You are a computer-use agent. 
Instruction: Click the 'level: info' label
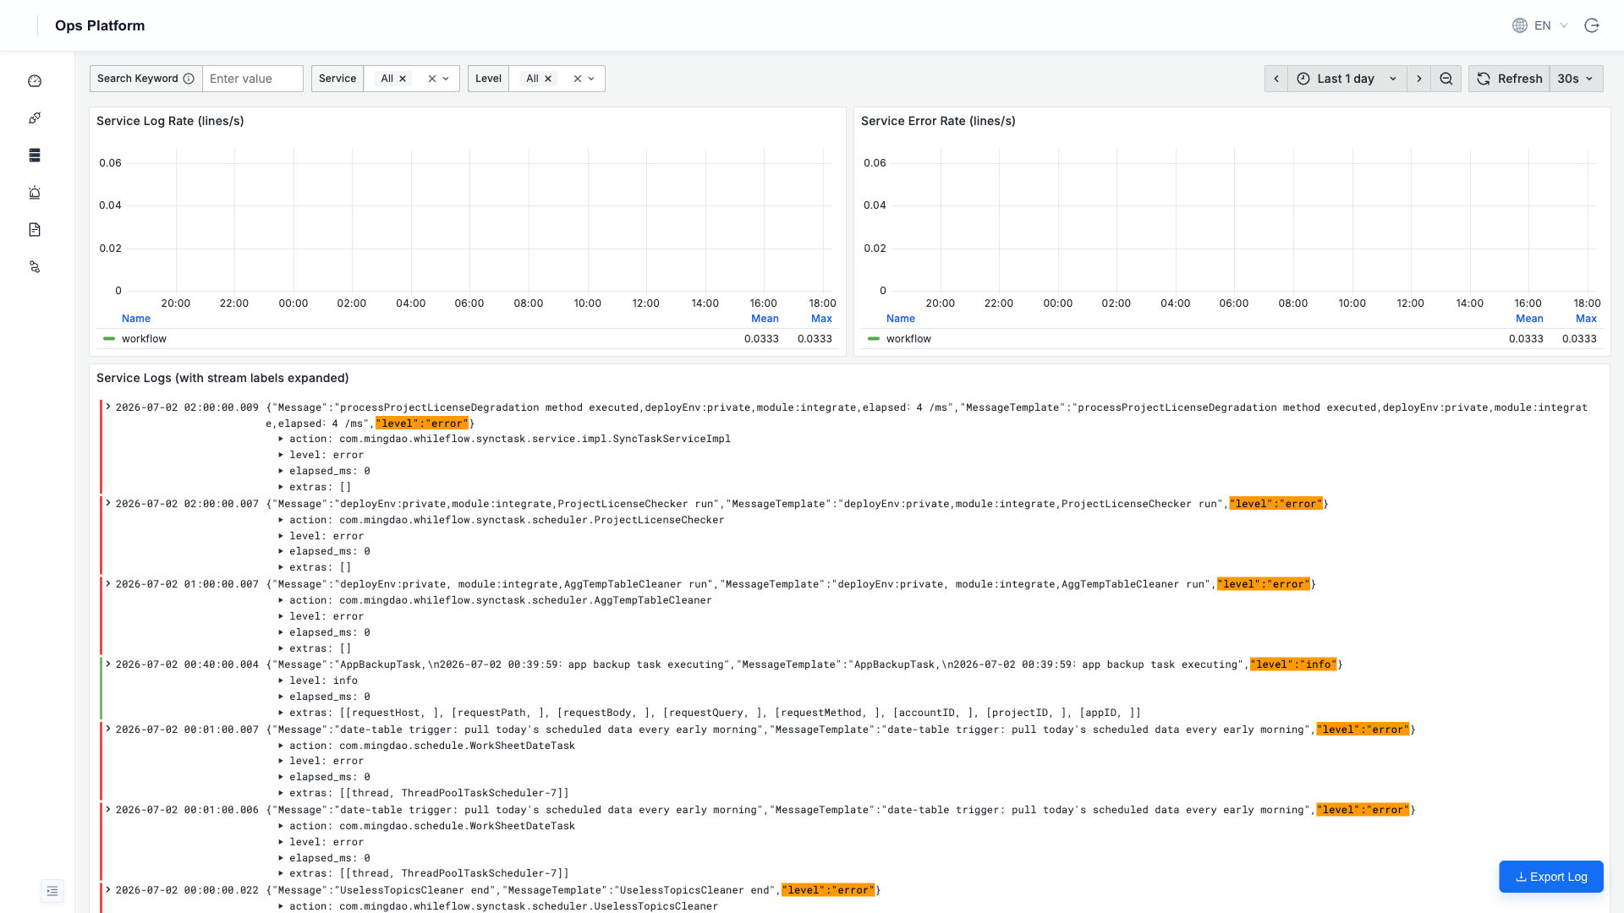[x=323, y=681]
